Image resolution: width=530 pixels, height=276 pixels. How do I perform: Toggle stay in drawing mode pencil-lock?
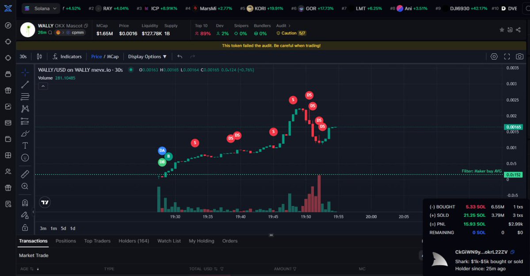pyautogui.click(x=25, y=215)
